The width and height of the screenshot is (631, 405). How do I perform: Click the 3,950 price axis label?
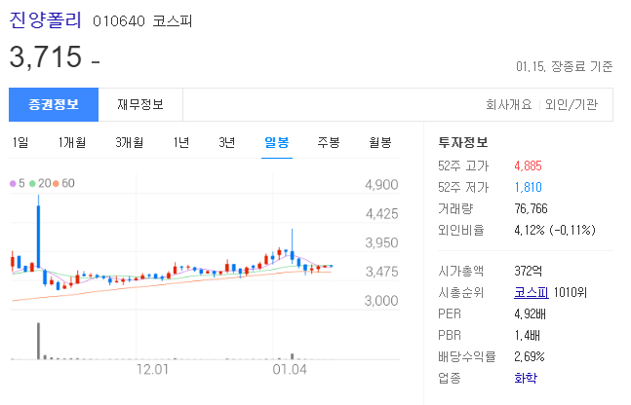381,242
